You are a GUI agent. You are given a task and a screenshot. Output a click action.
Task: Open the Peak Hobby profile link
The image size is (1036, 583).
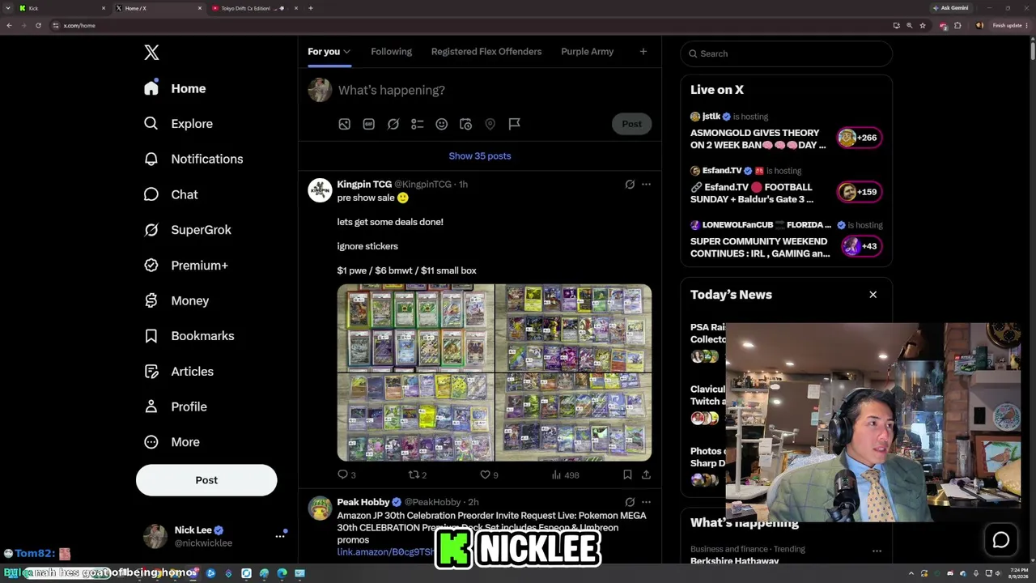pos(363,502)
